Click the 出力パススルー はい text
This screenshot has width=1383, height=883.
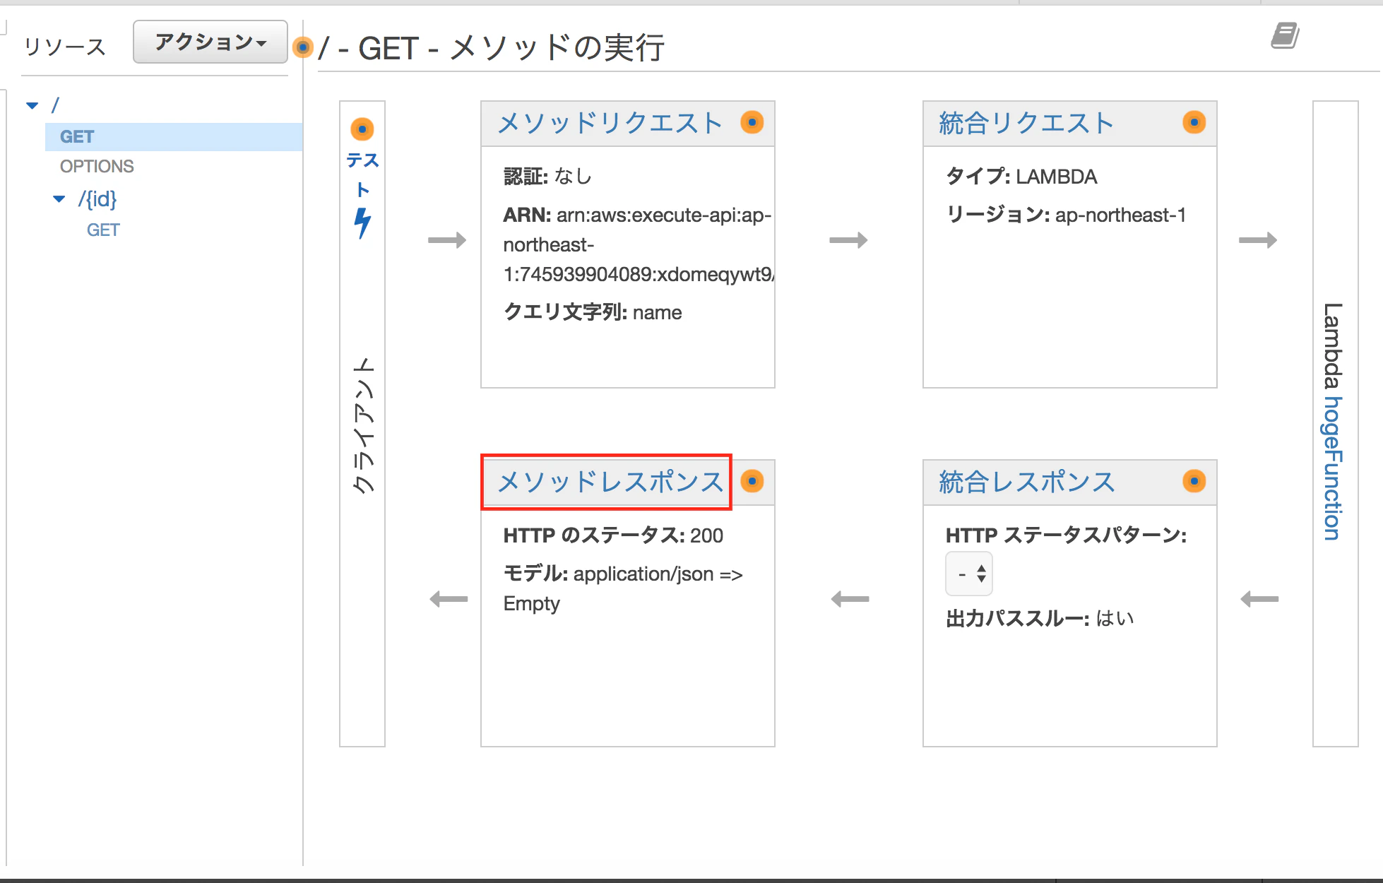[x=1040, y=618]
